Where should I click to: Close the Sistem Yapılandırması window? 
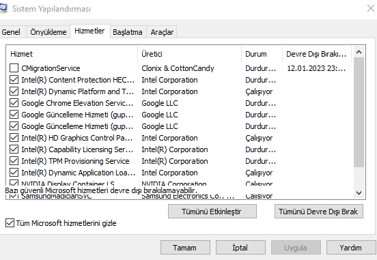[371, 8]
